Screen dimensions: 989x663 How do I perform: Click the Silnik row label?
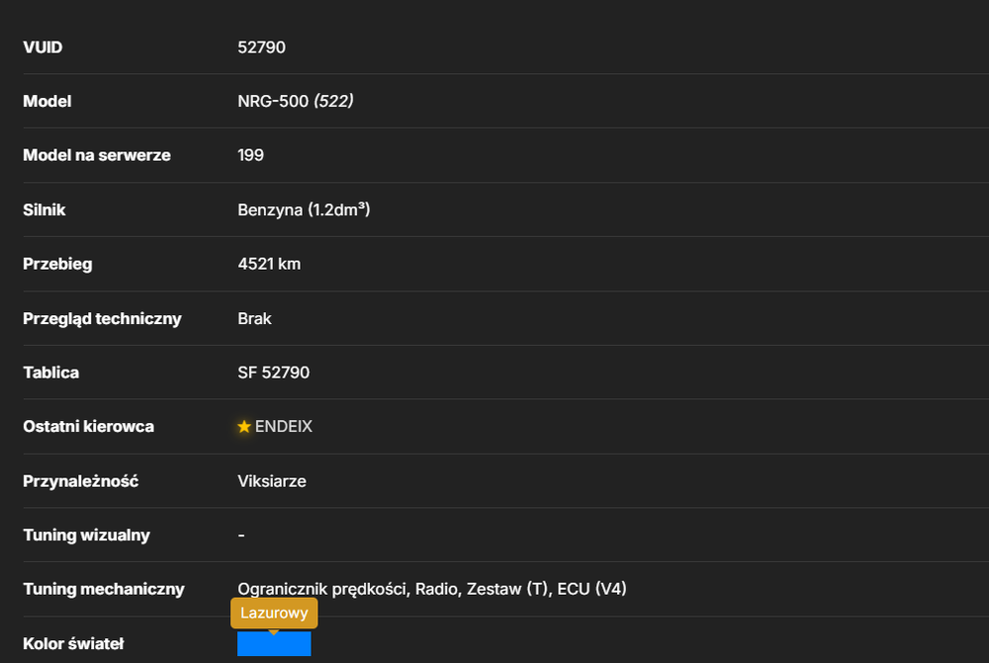click(45, 209)
